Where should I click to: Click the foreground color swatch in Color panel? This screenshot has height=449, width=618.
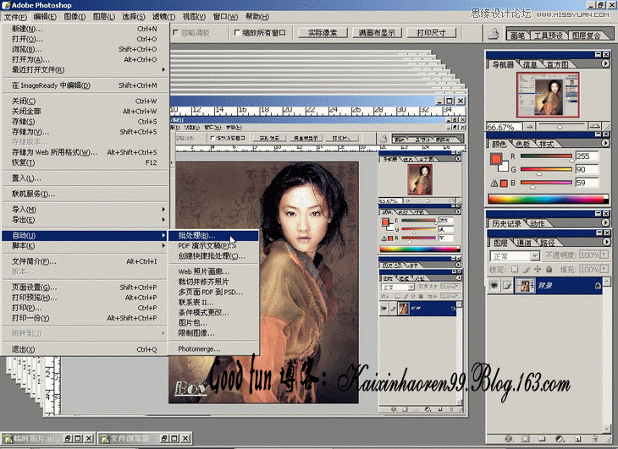496,159
